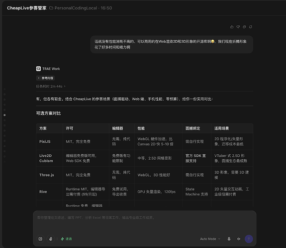The height and width of the screenshot is (248, 286).
Task: Click the 可选方案对比 heading
Action: click(x=48, y=114)
